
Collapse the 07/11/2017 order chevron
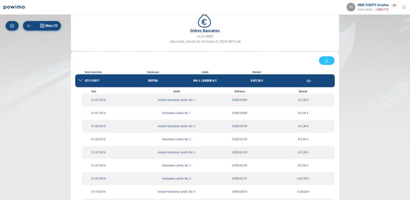81,80
